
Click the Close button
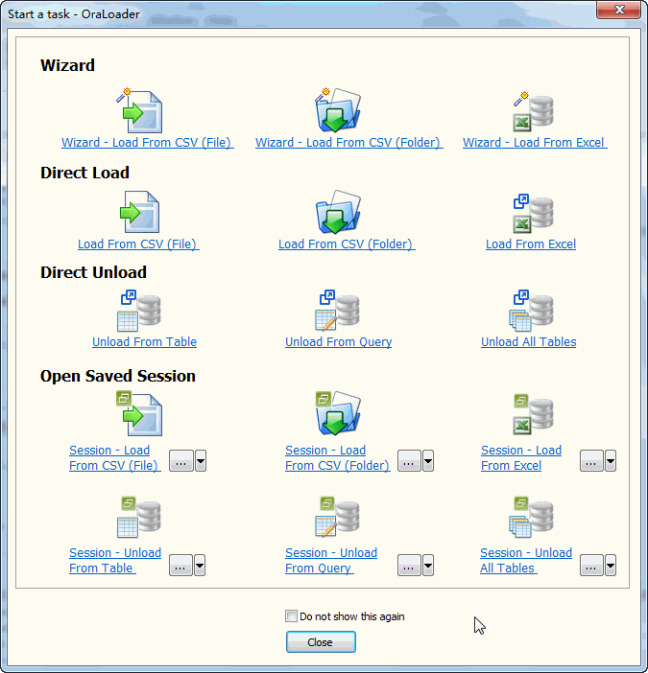tap(321, 642)
